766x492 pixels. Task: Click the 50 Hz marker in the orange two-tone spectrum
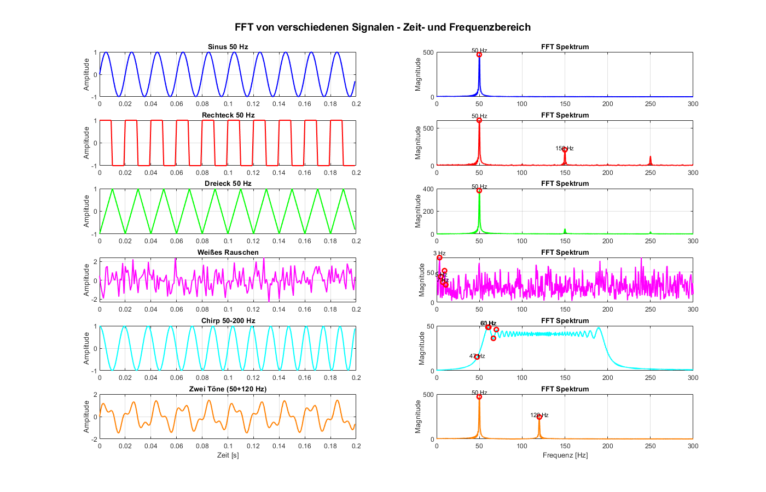[x=479, y=396]
